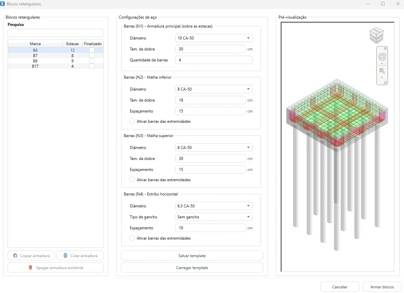Click N3 Malha superior Tam. da dobra field
The image size is (404, 293).
click(x=211, y=159)
